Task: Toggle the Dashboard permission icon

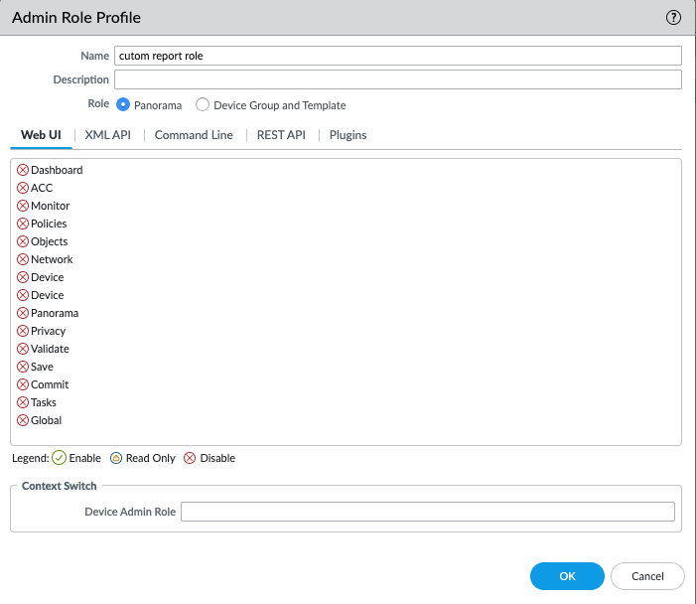Action: (23, 170)
